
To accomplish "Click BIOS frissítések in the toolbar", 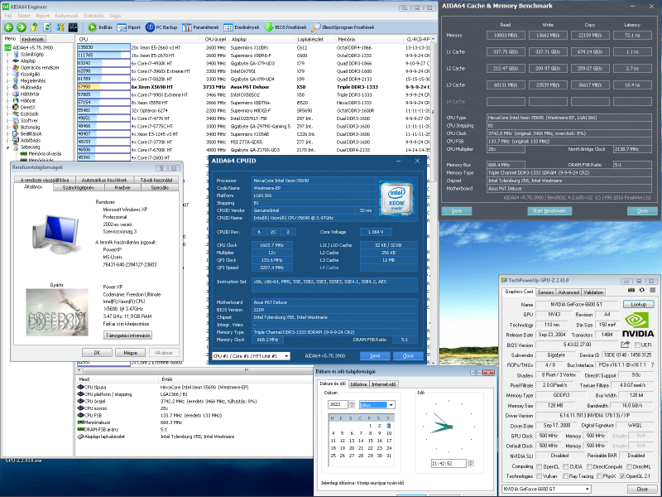I will [x=285, y=27].
